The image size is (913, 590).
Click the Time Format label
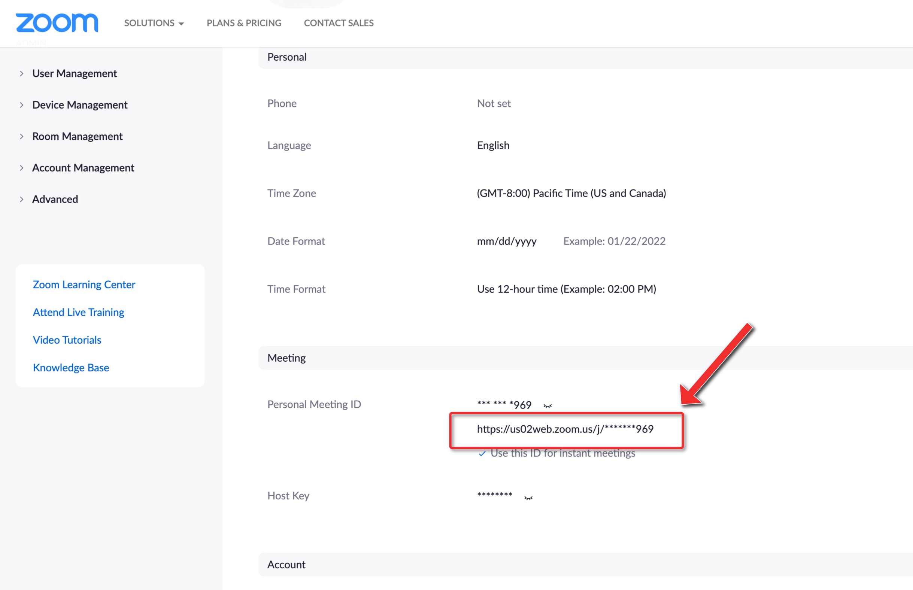pos(296,289)
